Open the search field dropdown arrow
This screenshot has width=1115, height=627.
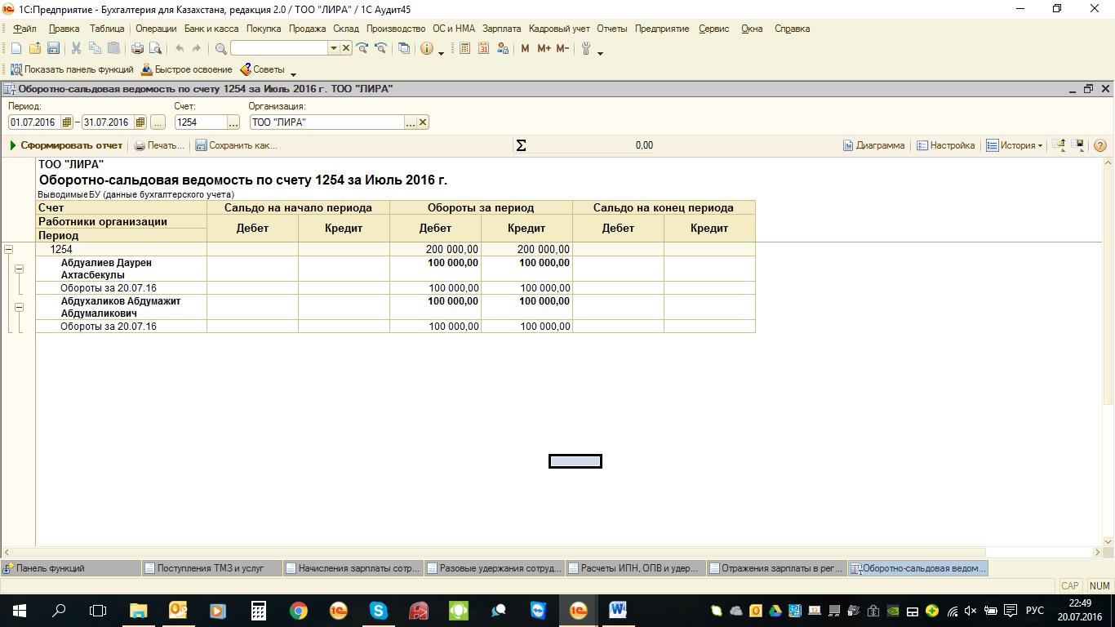click(x=333, y=48)
